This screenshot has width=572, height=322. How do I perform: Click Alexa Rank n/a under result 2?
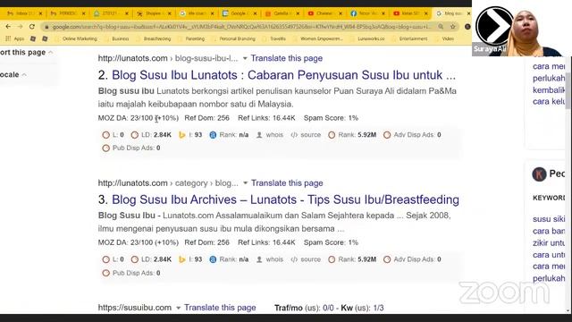point(229,135)
